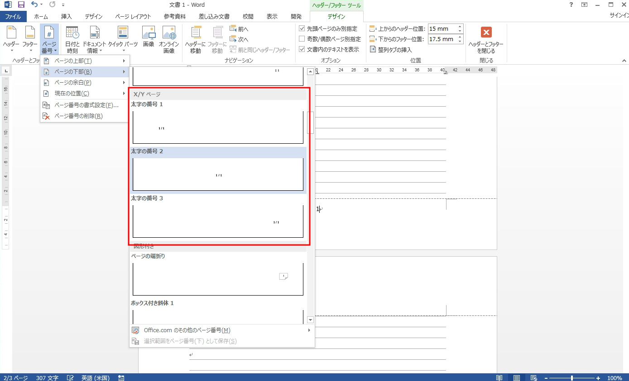Open the ヘッダー gallery button
Viewport: 629px width, 381px height.
11,38
